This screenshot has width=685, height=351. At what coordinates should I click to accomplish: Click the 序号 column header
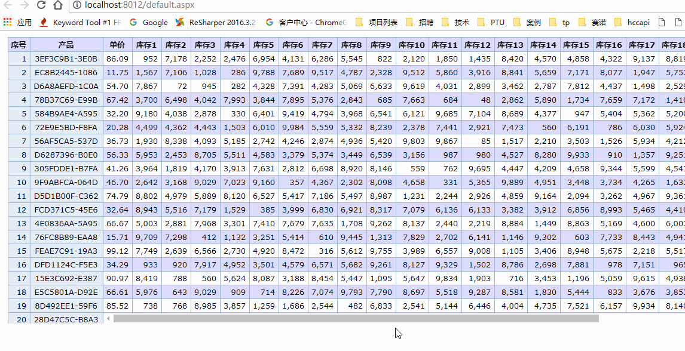19,45
